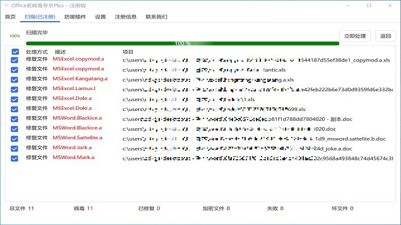Click the path ending kangatang.a.xls
The image size is (401, 225).
[208, 80]
